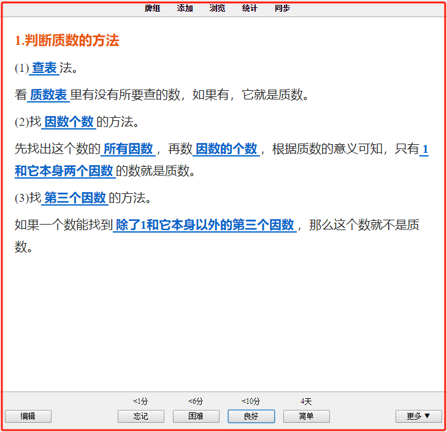
Task: Click the cloze answer 第三个因数
Action: point(75,198)
